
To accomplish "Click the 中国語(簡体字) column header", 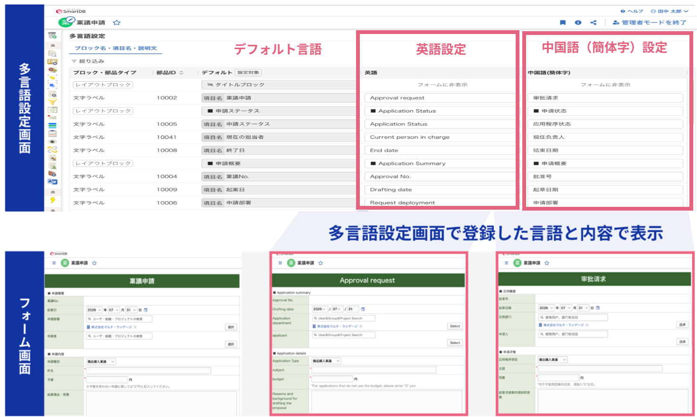I will [549, 73].
